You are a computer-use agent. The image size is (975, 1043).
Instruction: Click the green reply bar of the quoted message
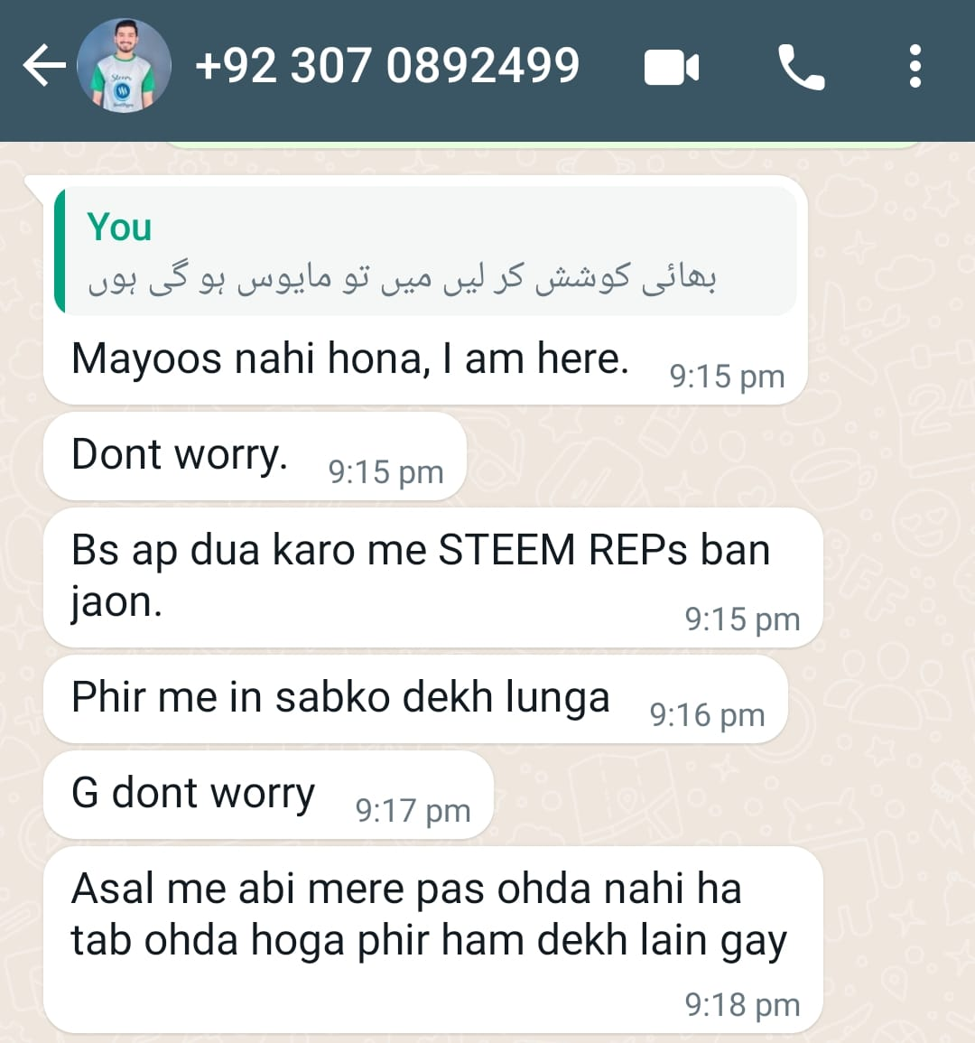[60, 251]
